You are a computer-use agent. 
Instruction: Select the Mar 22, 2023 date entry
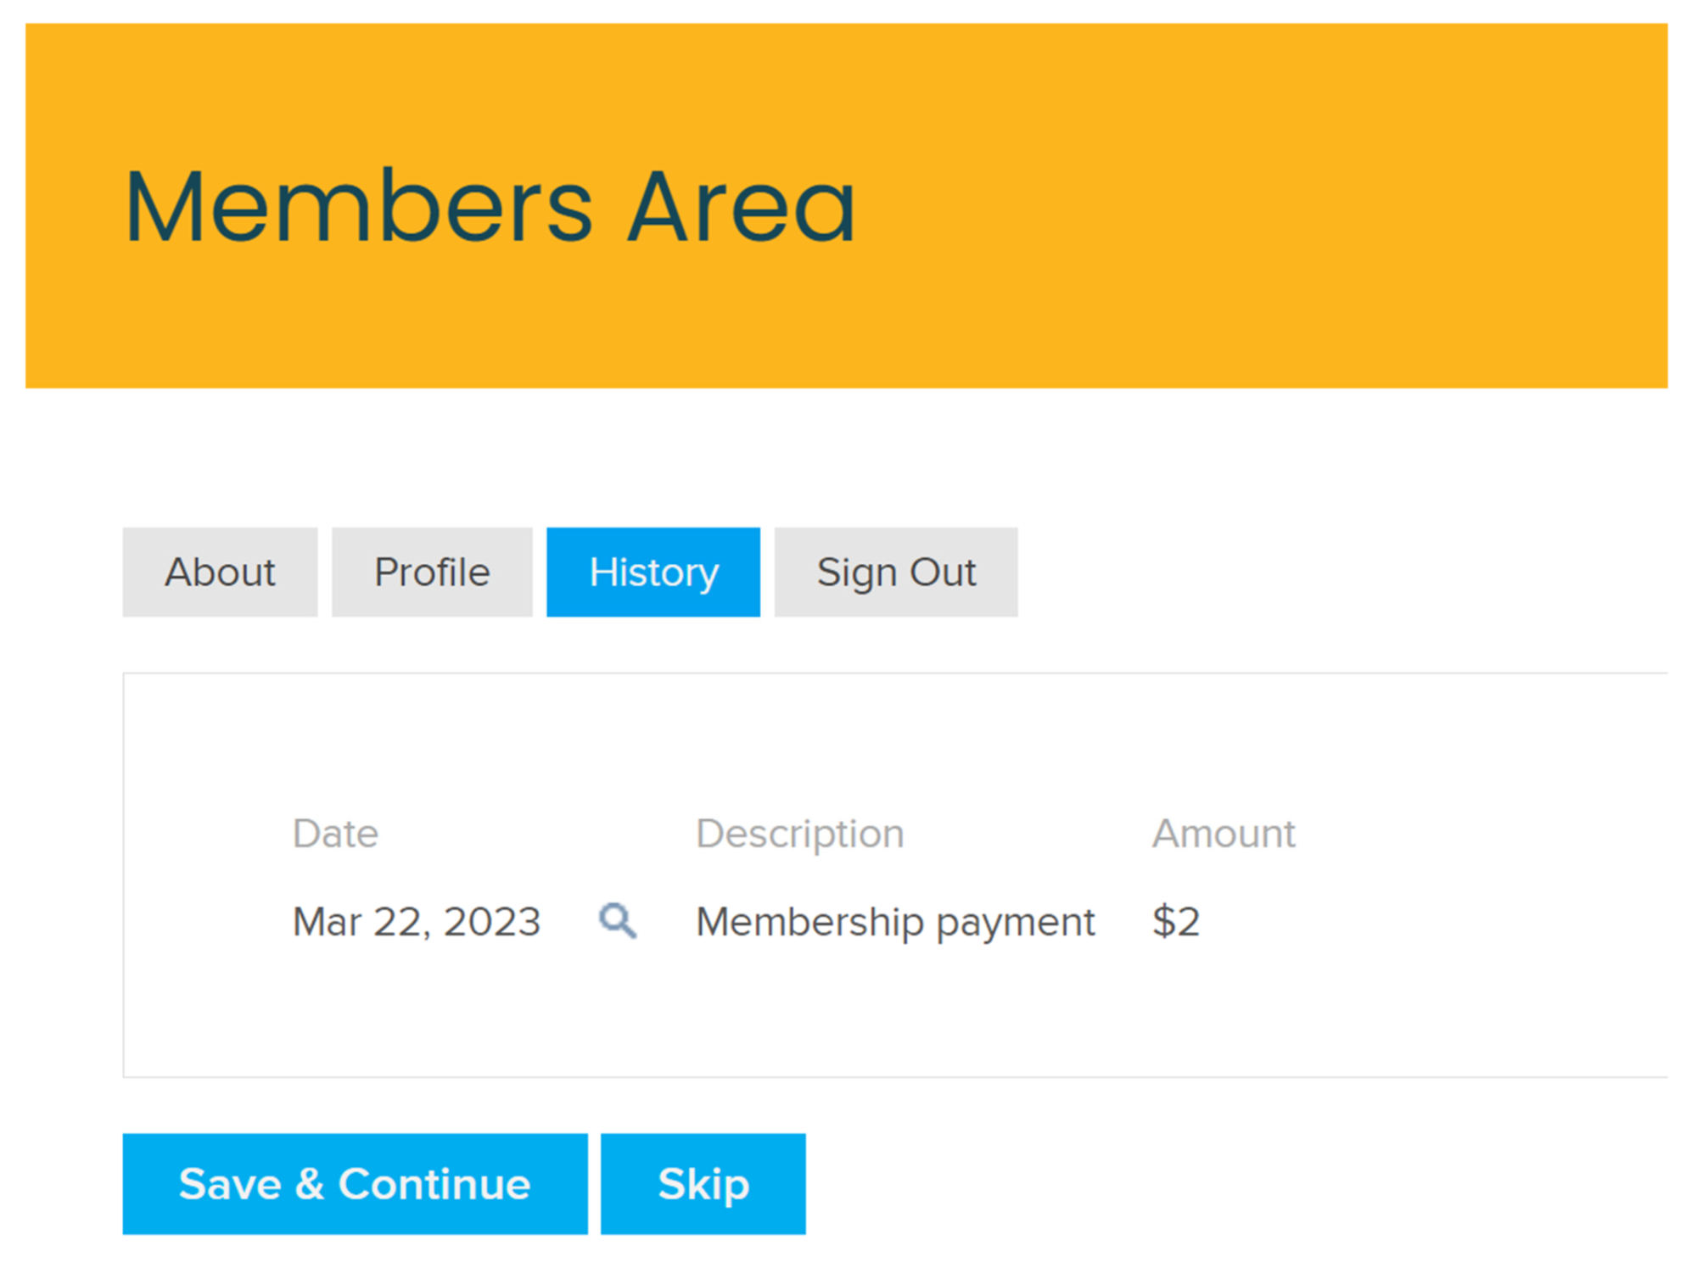[x=416, y=922]
